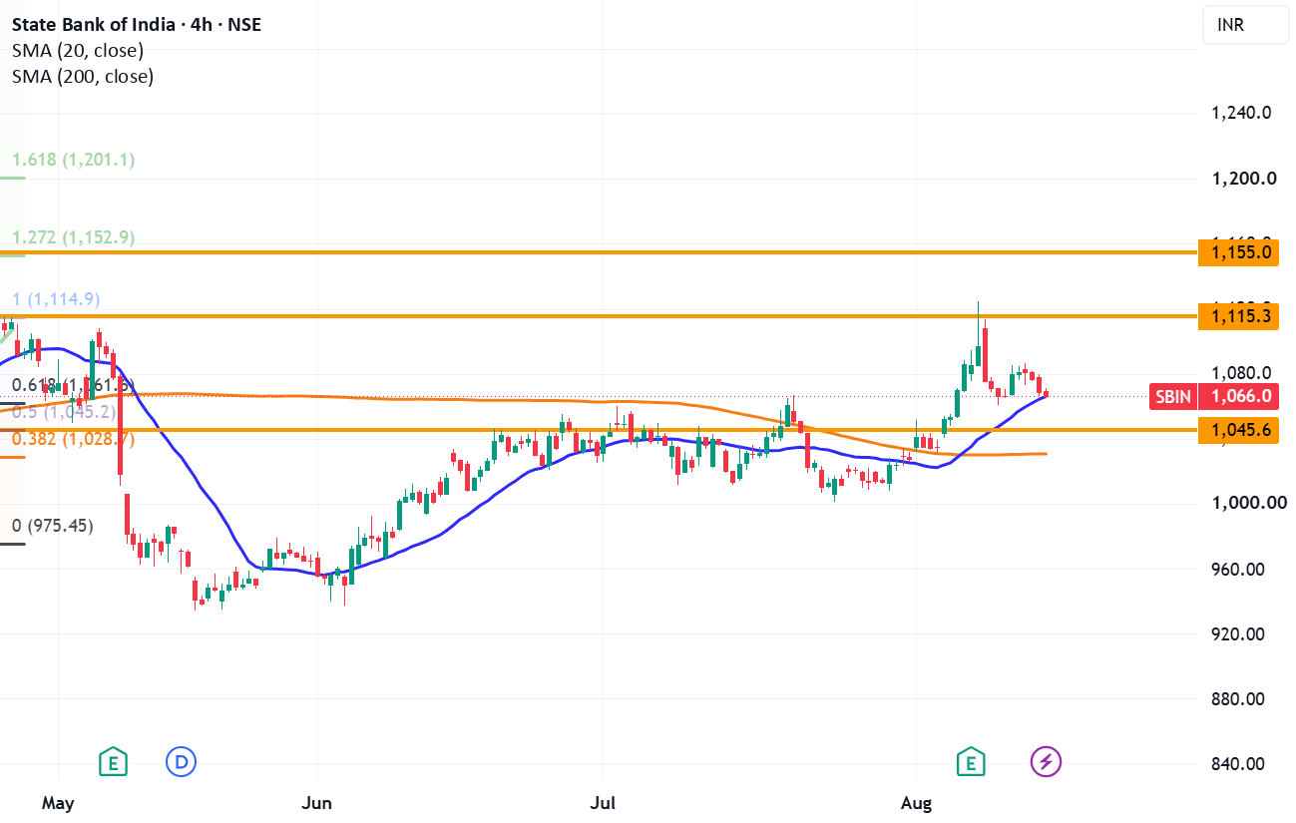The height and width of the screenshot is (823, 1296).
Task: Click the 1,240.0 price axis label
Action: point(1241,113)
